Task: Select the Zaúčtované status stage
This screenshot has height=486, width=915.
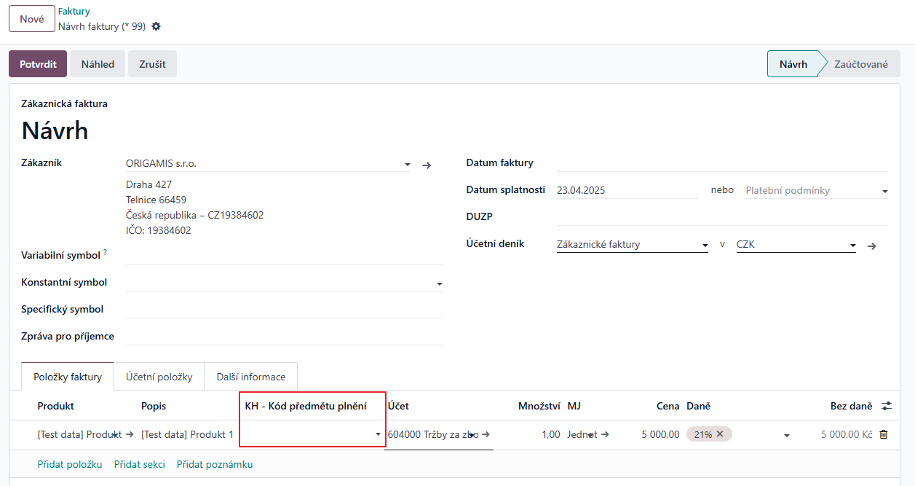Action: 860,64
